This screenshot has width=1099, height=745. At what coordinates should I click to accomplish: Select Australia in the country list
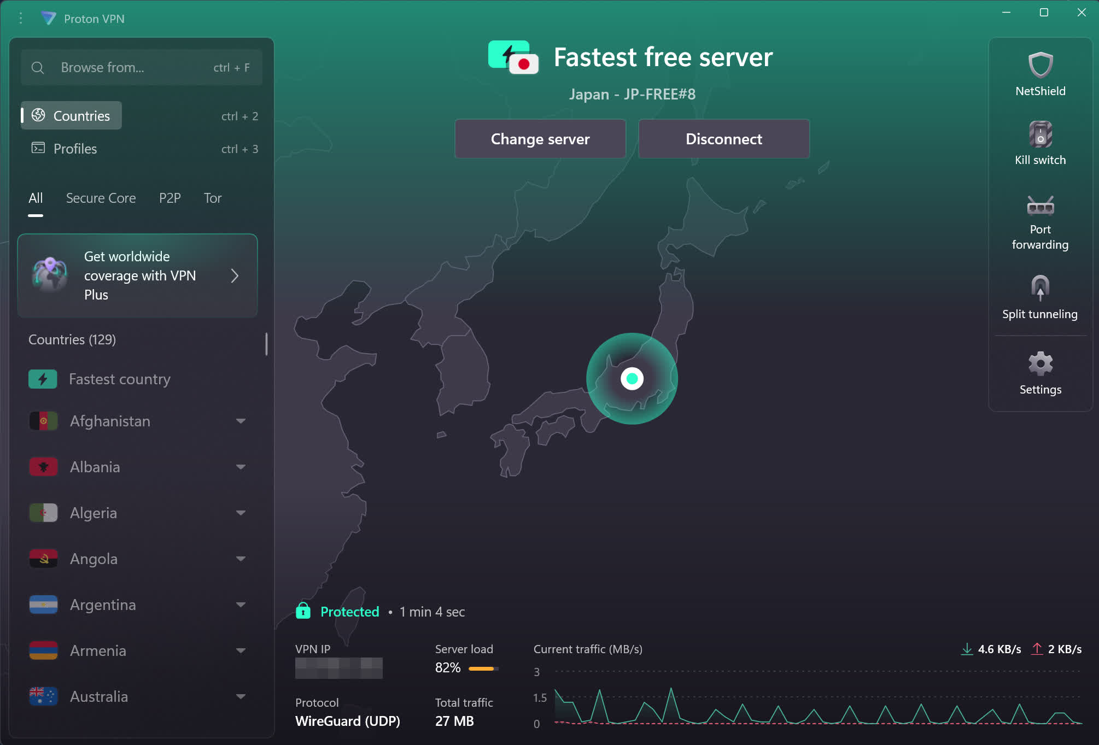[x=138, y=696]
